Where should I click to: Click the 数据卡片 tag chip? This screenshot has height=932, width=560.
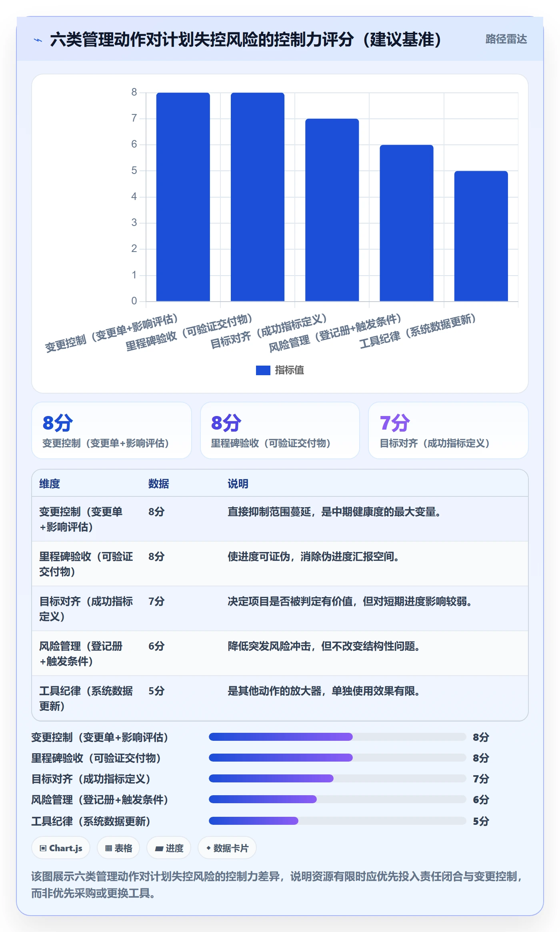(227, 848)
